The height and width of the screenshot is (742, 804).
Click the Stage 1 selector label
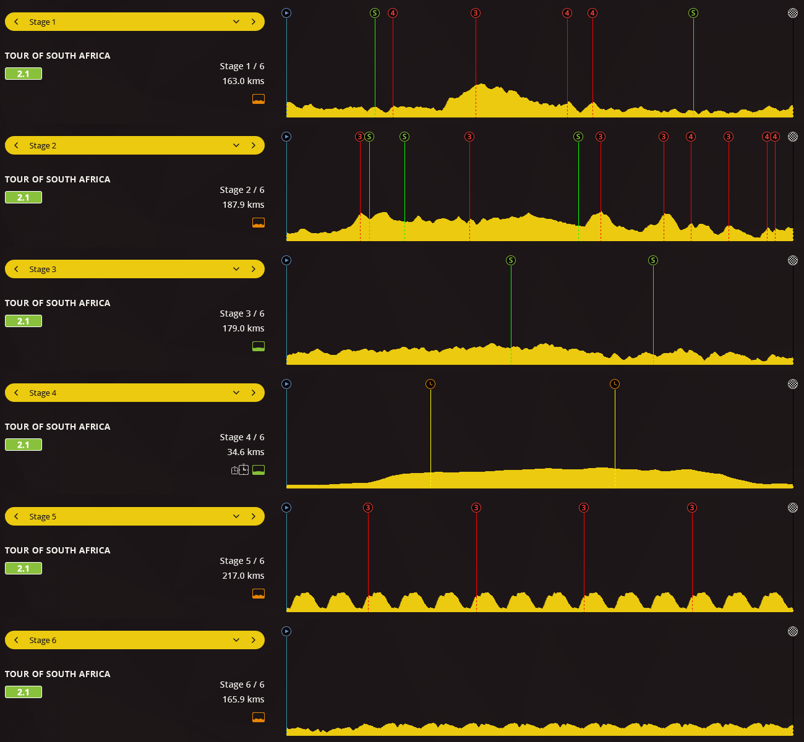43,22
